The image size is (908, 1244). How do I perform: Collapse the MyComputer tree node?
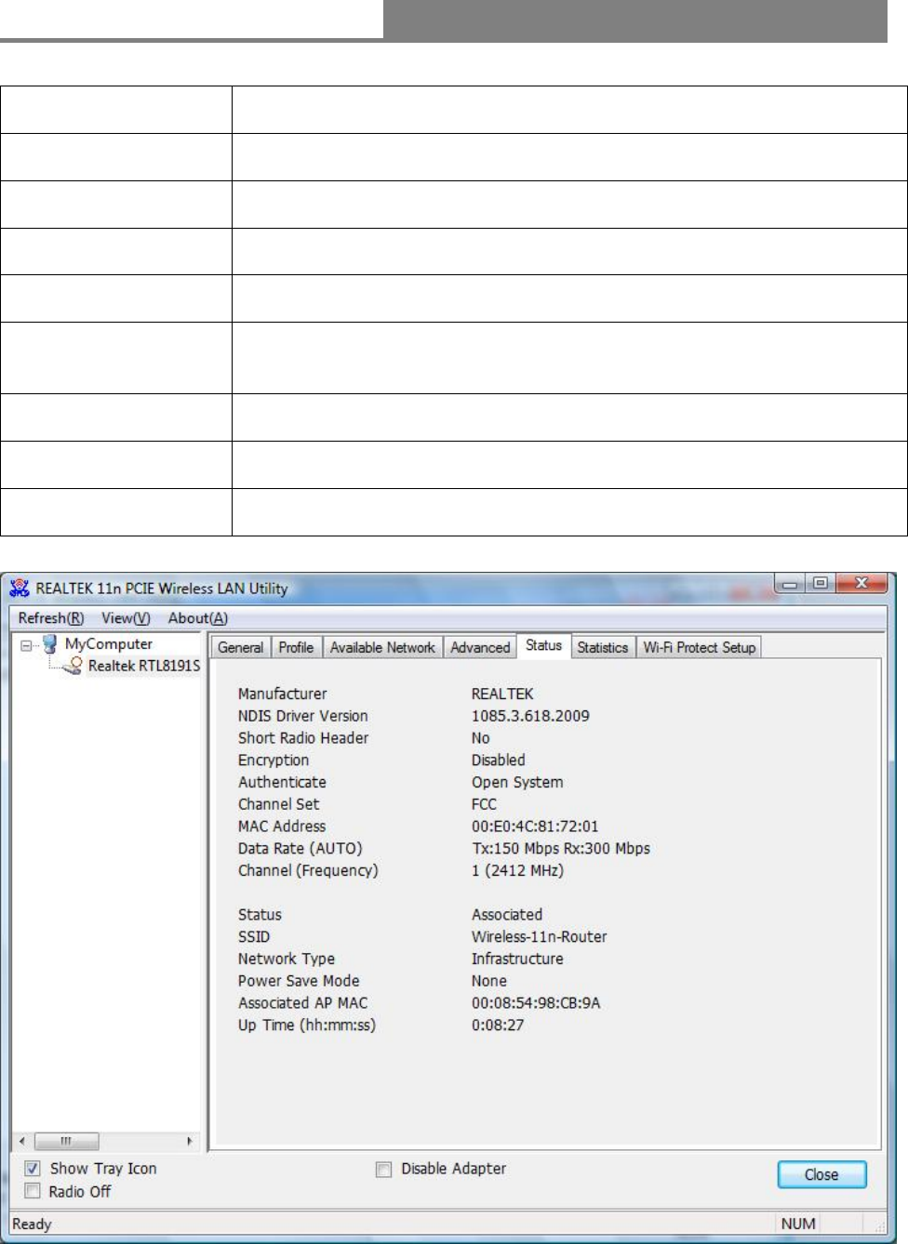pos(26,644)
